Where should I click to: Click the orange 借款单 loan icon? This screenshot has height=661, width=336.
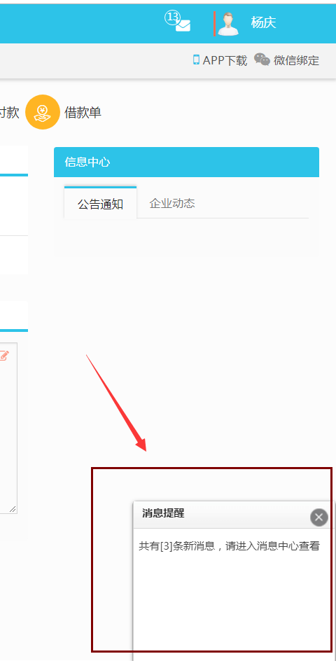pyautogui.click(x=43, y=112)
